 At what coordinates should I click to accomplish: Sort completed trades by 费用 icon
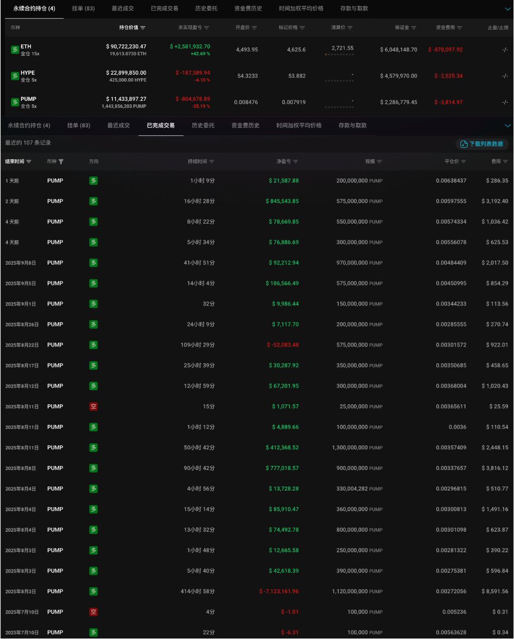505,161
